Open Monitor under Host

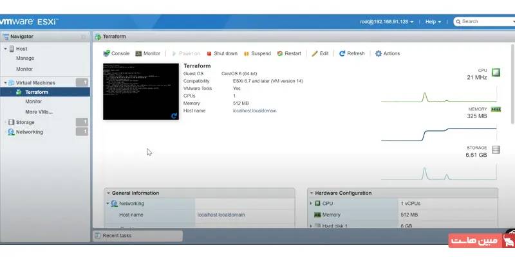(x=24, y=69)
